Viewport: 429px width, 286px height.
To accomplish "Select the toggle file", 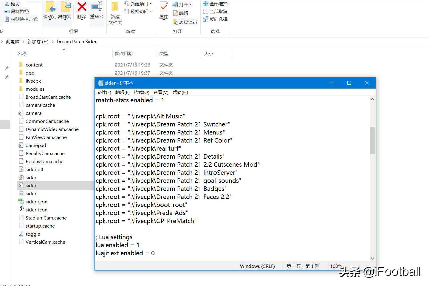I will click(33, 234).
